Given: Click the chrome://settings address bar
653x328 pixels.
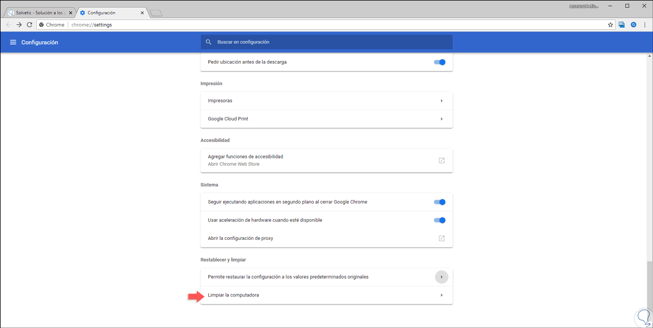Looking at the screenshot, I should [x=326, y=25].
